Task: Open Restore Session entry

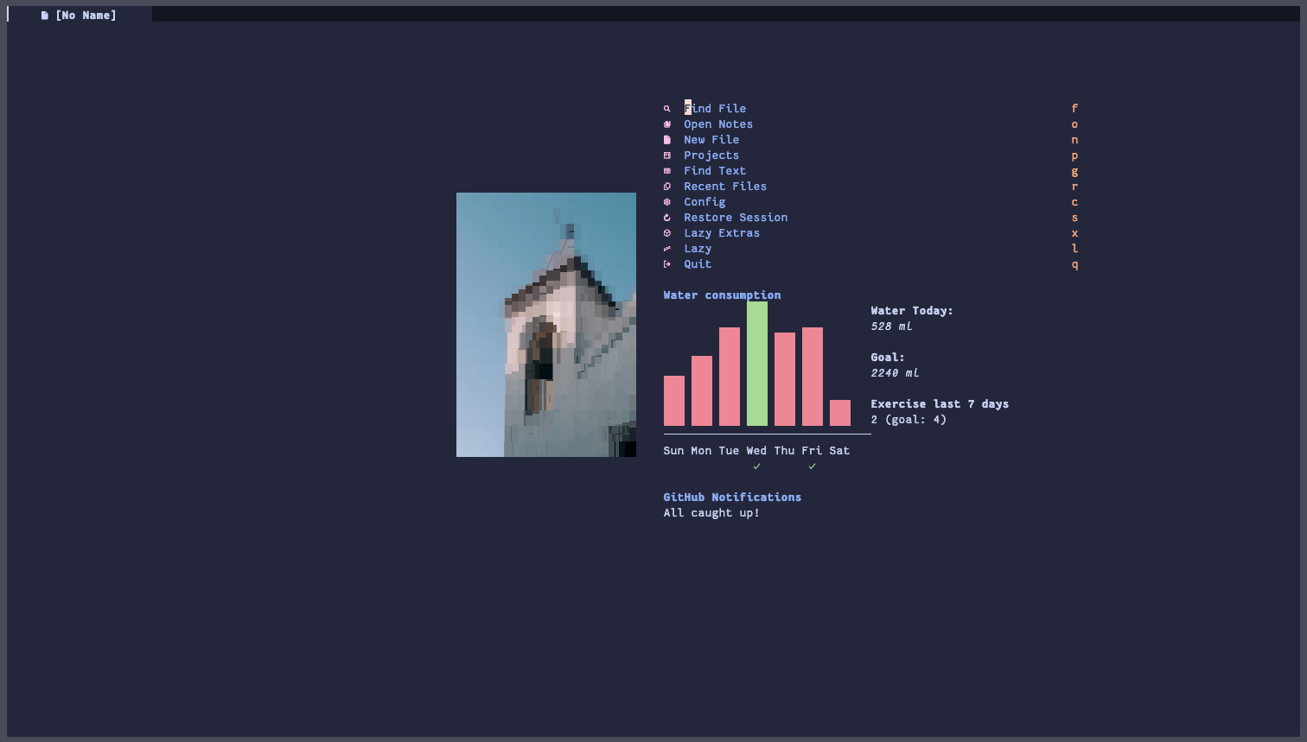Action: pos(736,217)
